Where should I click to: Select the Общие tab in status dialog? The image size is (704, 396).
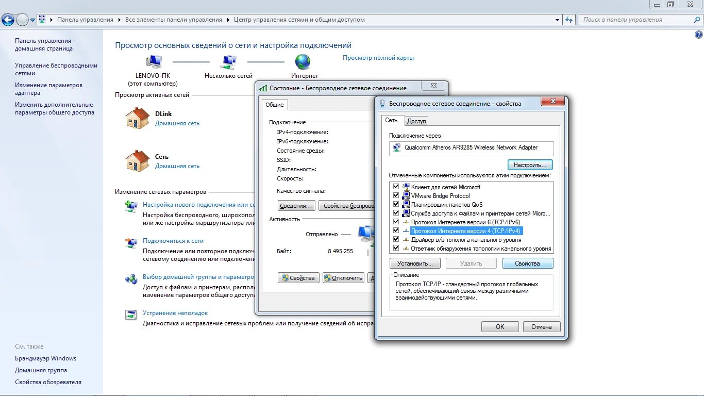274,105
